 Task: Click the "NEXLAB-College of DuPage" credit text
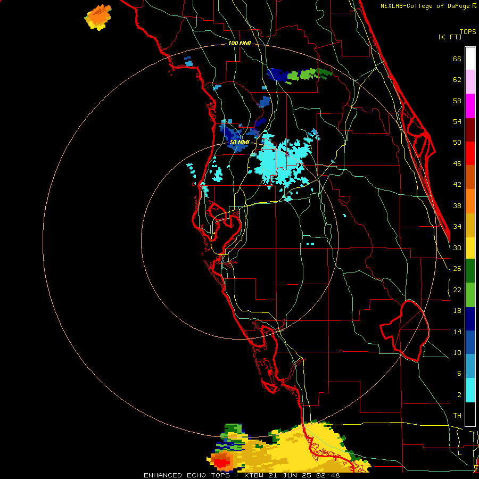click(426, 6)
